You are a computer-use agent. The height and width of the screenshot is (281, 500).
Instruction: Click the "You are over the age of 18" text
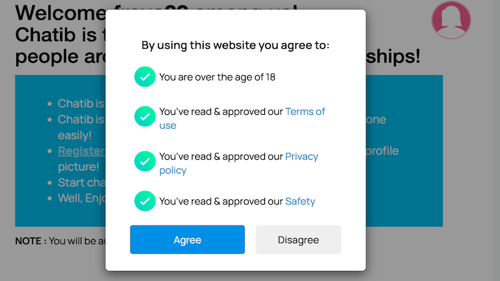point(217,77)
